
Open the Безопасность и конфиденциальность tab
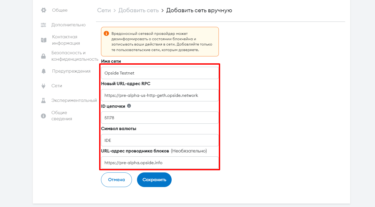coord(75,56)
